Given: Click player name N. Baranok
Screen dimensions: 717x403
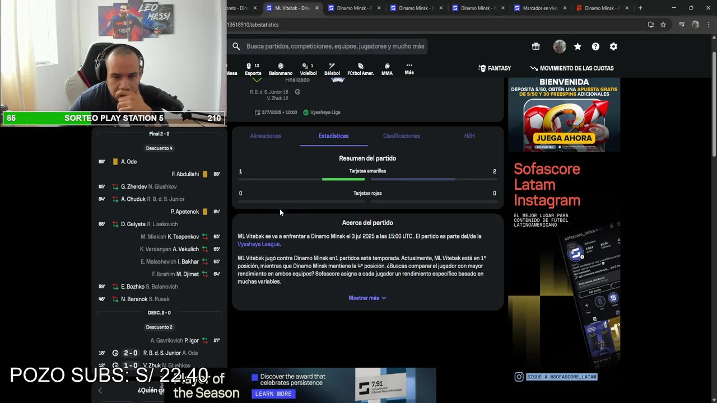Looking at the screenshot, I should (x=134, y=299).
